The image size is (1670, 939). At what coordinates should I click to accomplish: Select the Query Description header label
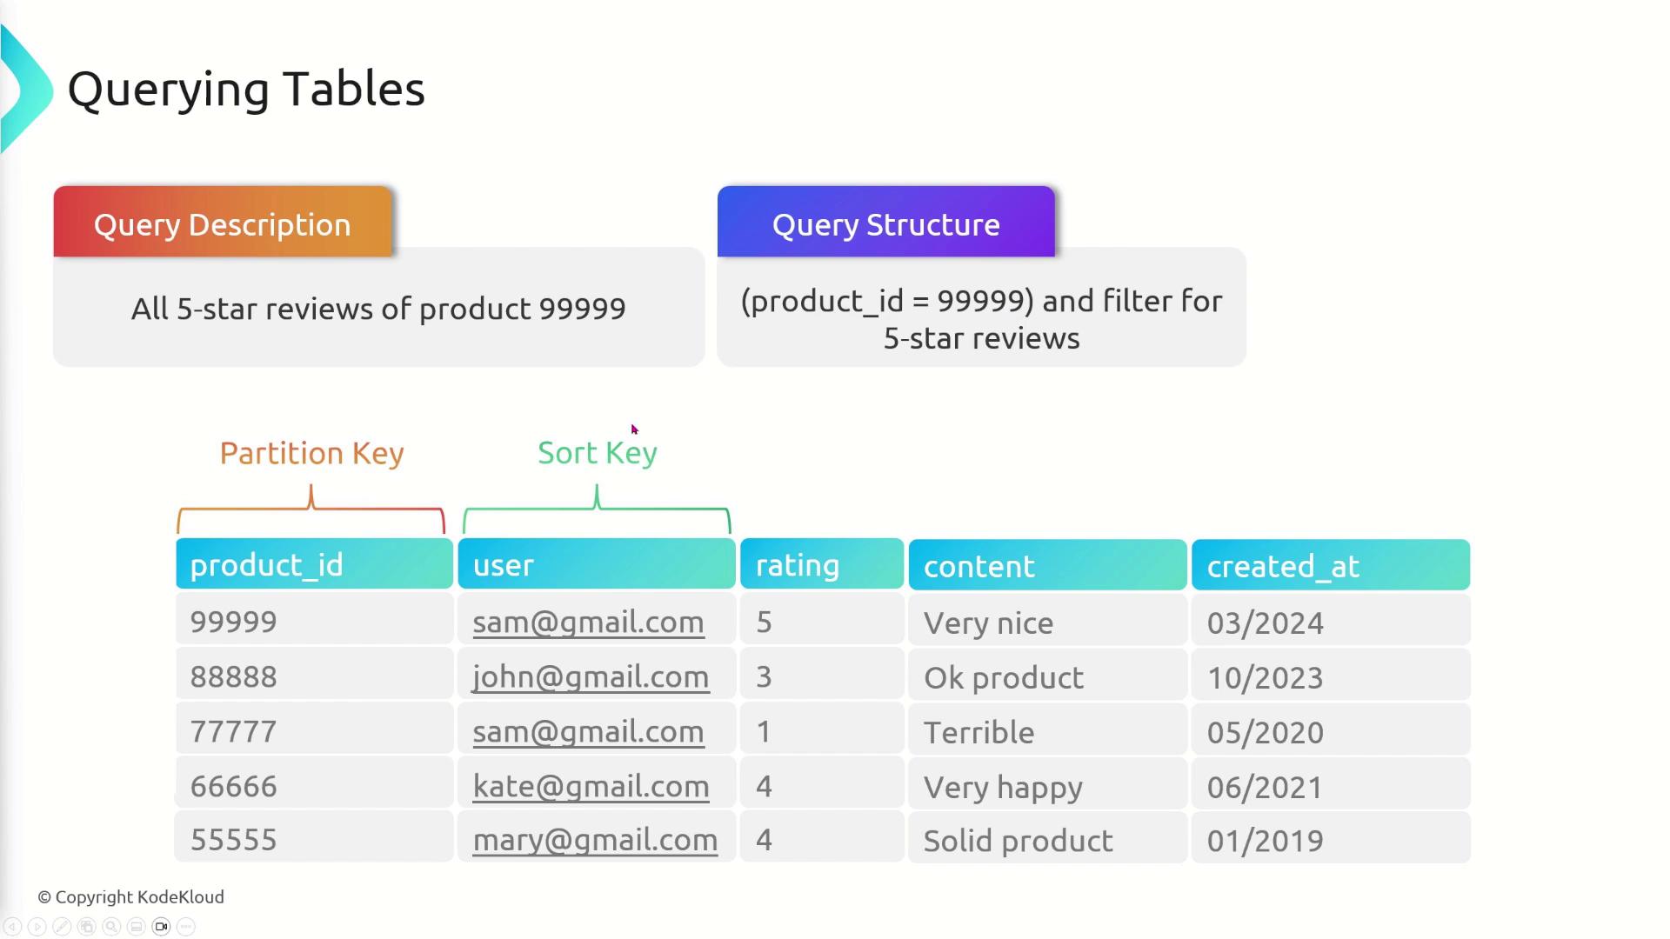pyautogui.click(x=223, y=224)
